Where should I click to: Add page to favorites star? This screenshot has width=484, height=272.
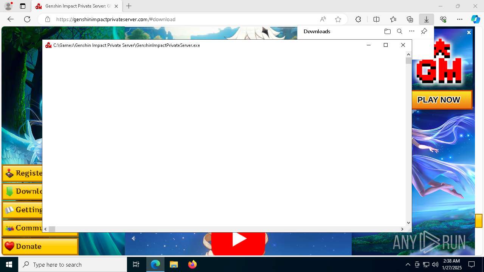(338, 19)
